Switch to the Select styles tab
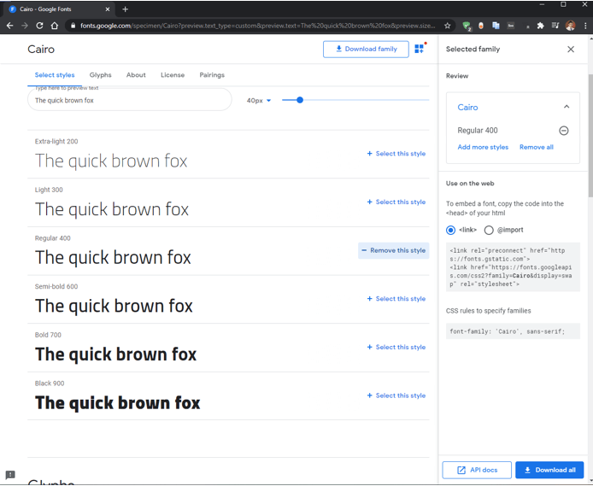Image resolution: width=593 pixels, height=486 pixels. [55, 75]
